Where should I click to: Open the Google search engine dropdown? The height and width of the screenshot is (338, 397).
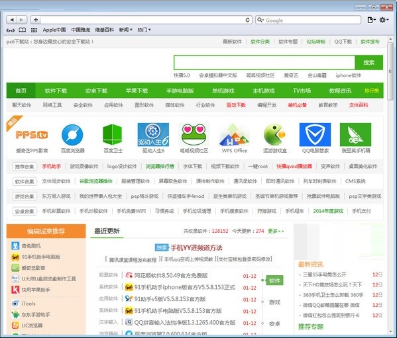(260, 20)
